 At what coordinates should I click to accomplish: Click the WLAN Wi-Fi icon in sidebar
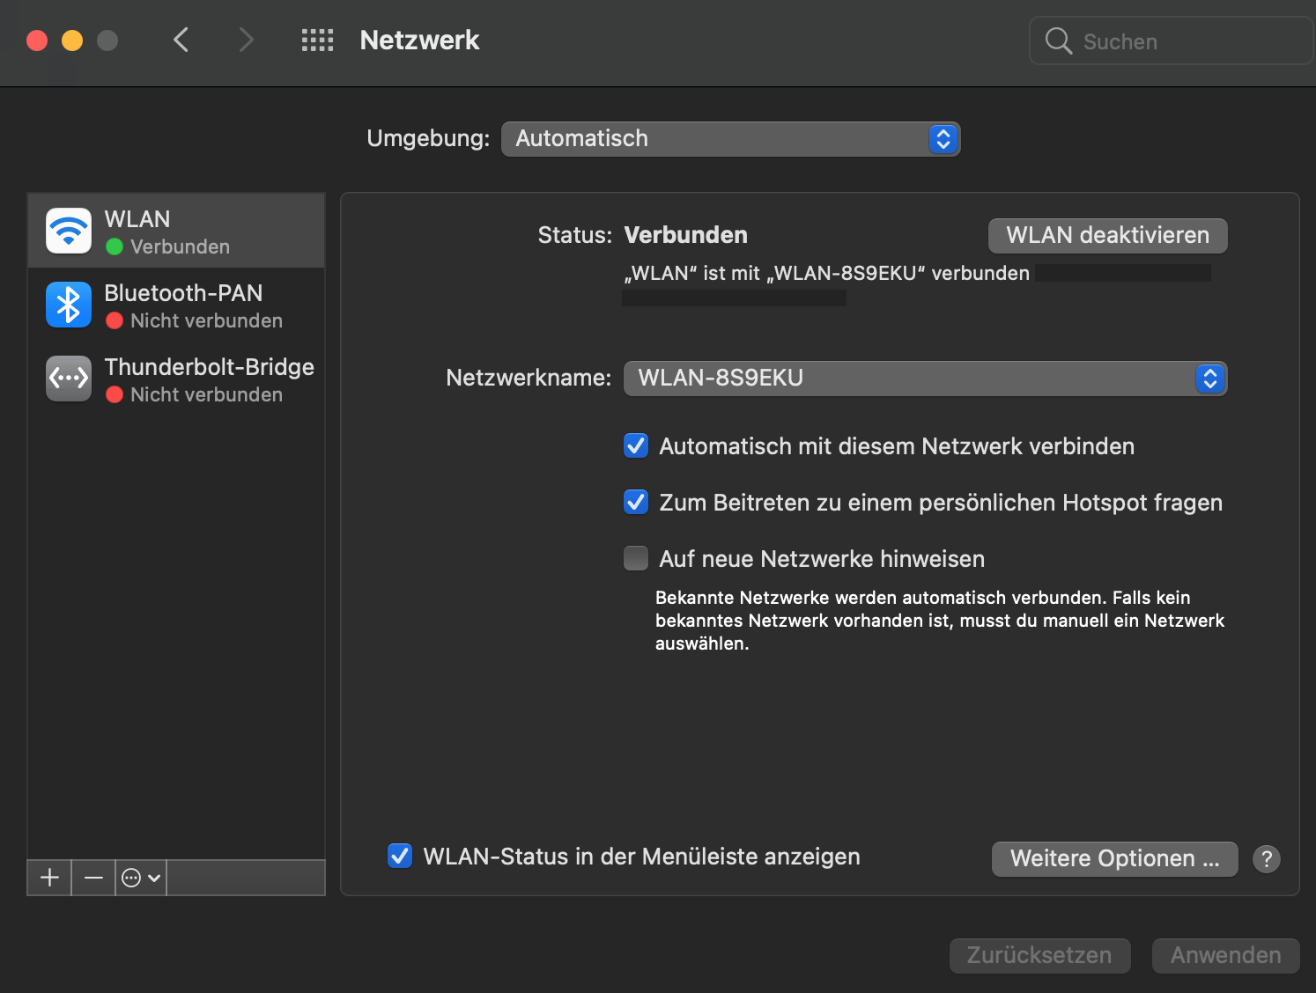pos(69,231)
